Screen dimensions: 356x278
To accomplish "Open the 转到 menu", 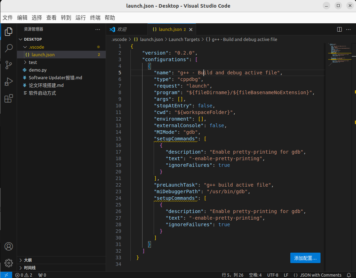I will tap(66, 18).
